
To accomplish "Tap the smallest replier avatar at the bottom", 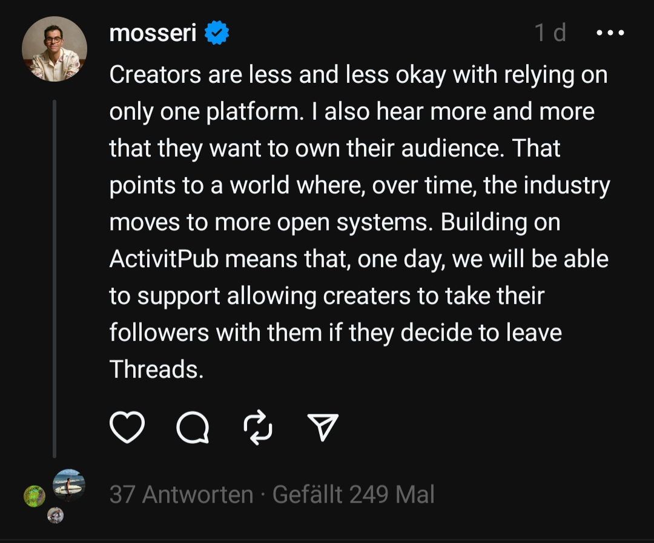I will [56, 515].
